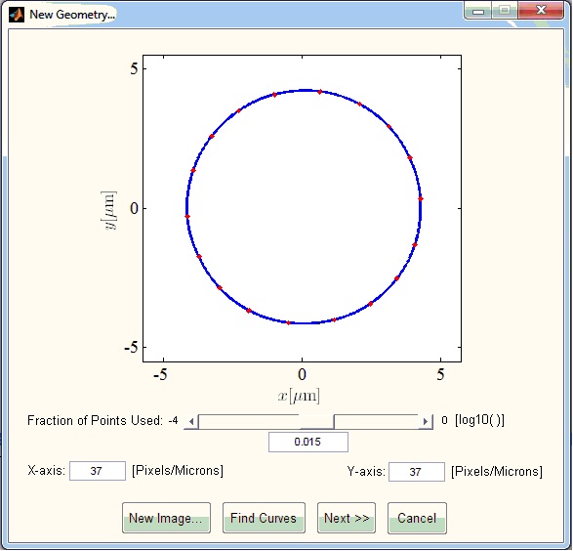Focus the 0.015 fraction value field

(x=308, y=442)
